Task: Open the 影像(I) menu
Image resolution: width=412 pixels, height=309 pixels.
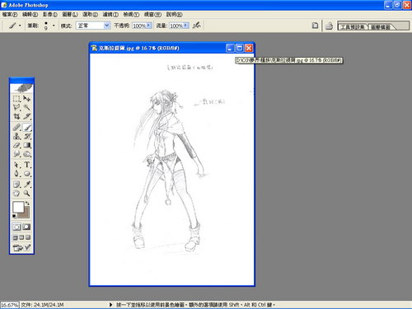Action: (50, 14)
